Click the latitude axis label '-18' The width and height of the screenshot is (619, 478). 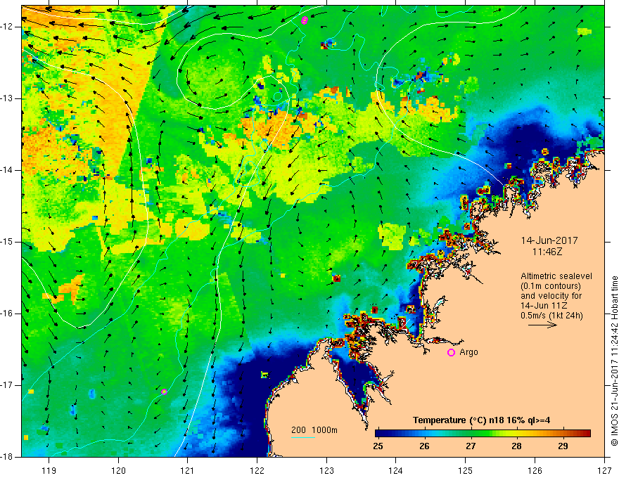8,457
